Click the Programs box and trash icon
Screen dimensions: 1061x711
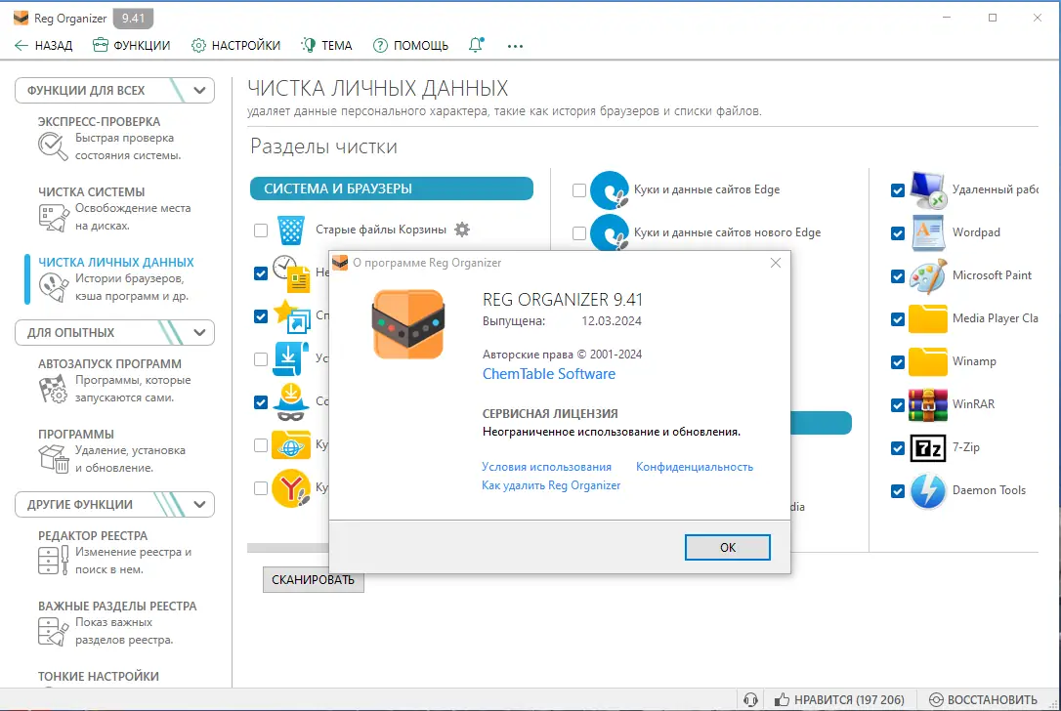point(54,458)
